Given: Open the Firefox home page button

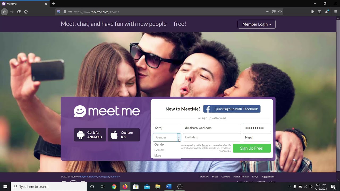Looking at the screenshot, I should pyautogui.click(x=26, y=12).
